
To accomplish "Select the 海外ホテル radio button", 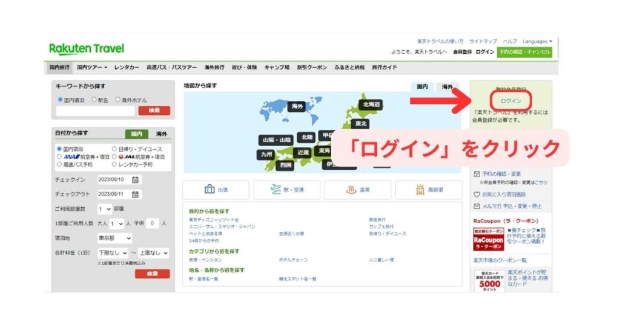I will (x=118, y=100).
